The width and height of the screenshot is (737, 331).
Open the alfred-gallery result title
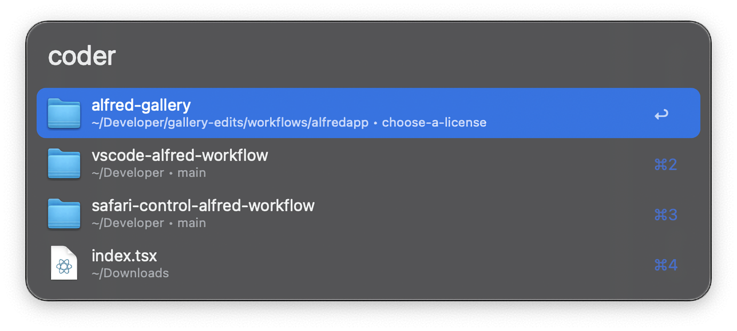[141, 105]
